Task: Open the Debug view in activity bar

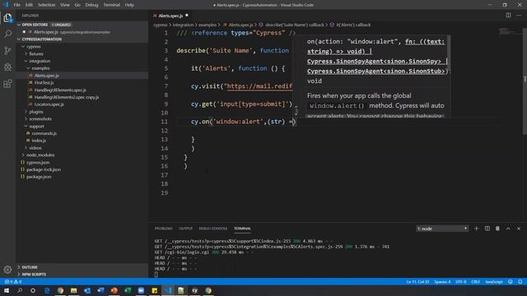Action: coord(7,67)
